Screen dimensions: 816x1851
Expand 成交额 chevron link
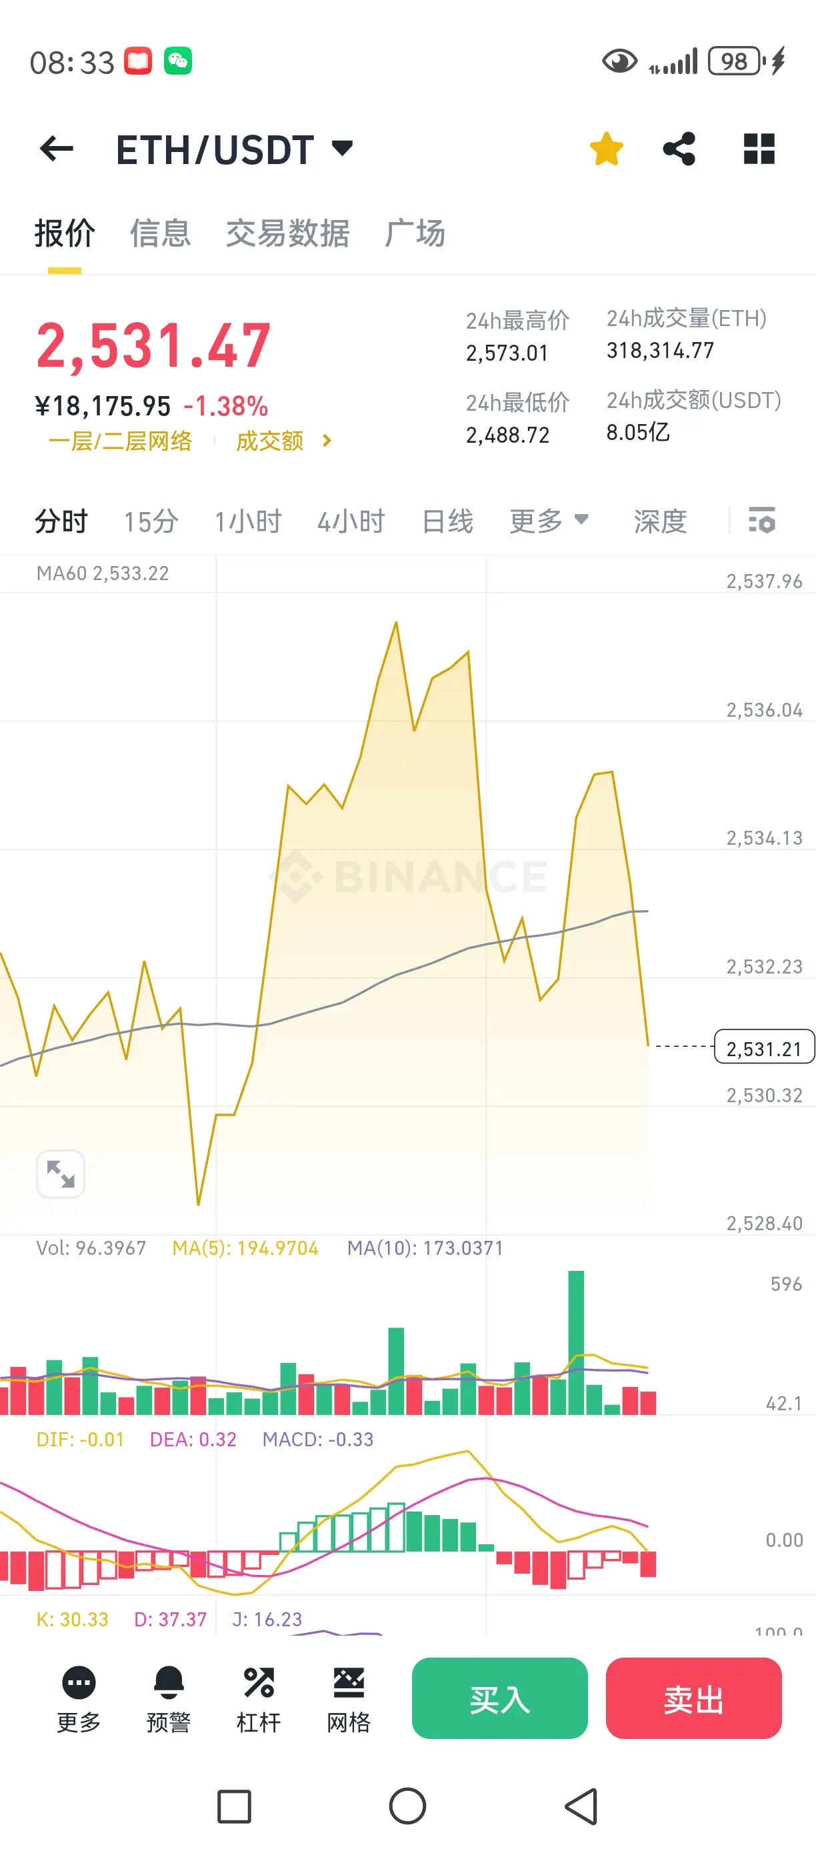[284, 441]
